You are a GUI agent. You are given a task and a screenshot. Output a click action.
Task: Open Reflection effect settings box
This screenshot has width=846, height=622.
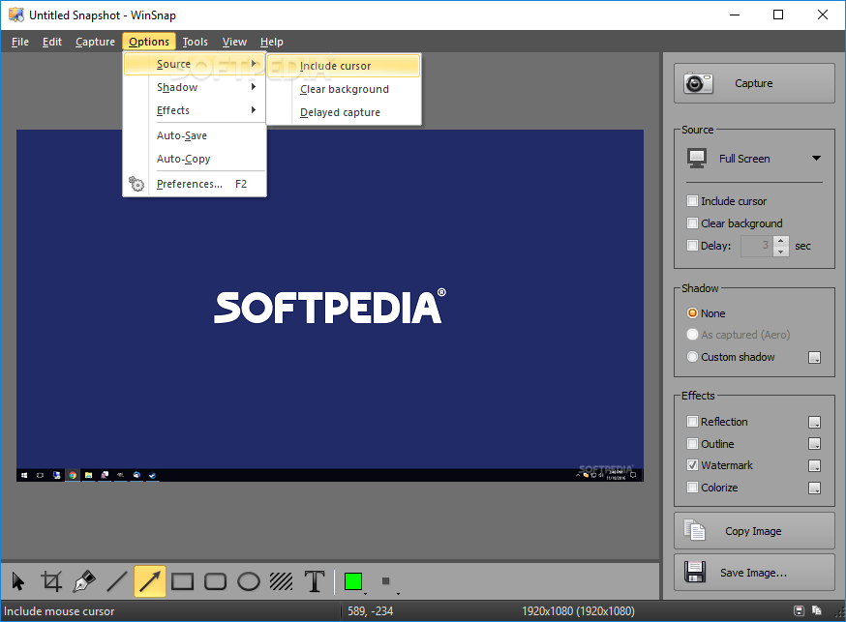(815, 422)
